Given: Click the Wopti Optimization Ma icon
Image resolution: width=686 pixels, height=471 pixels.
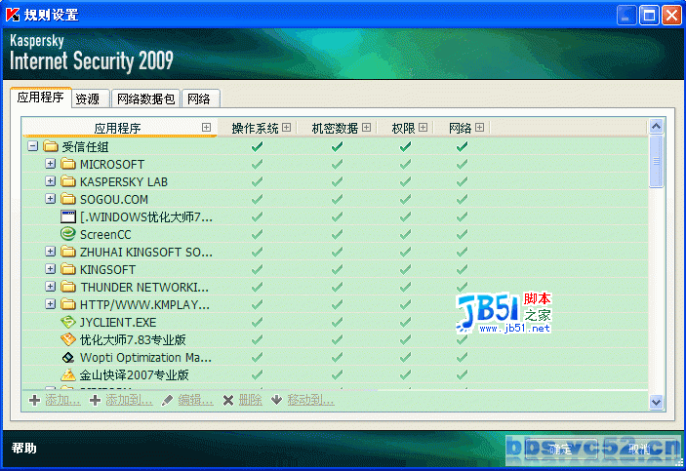Looking at the screenshot, I should [68, 357].
